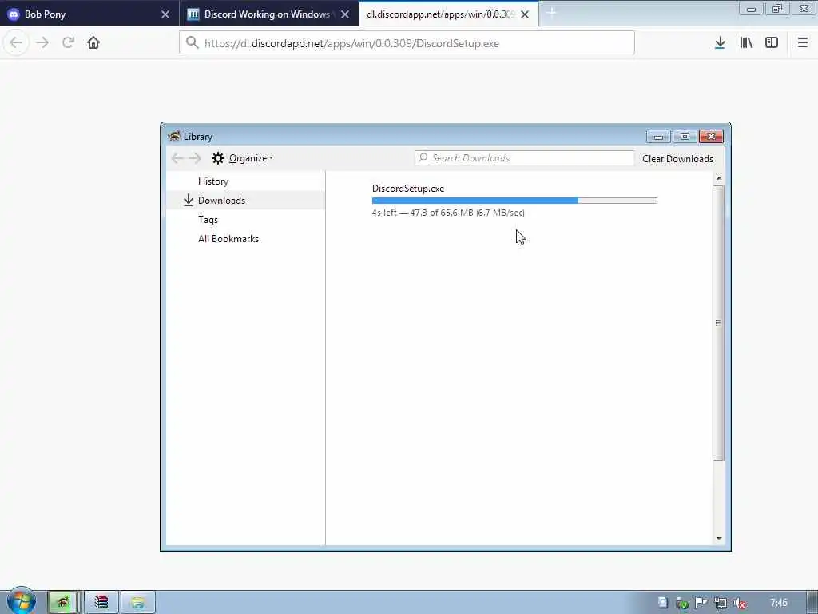Open the Library bookshelf toolbar icon

tap(746, 43)
